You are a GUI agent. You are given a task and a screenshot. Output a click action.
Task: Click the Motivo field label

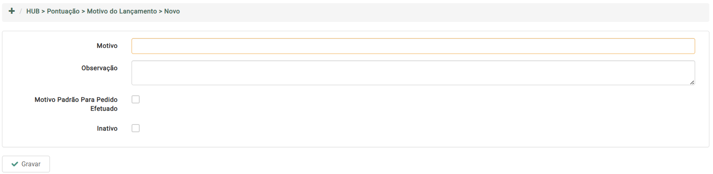tap(107, 46)
